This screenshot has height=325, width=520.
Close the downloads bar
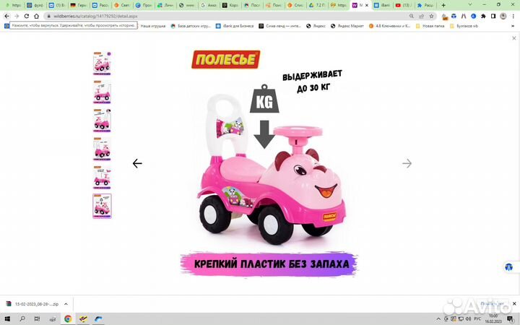[x=514, y=303]
